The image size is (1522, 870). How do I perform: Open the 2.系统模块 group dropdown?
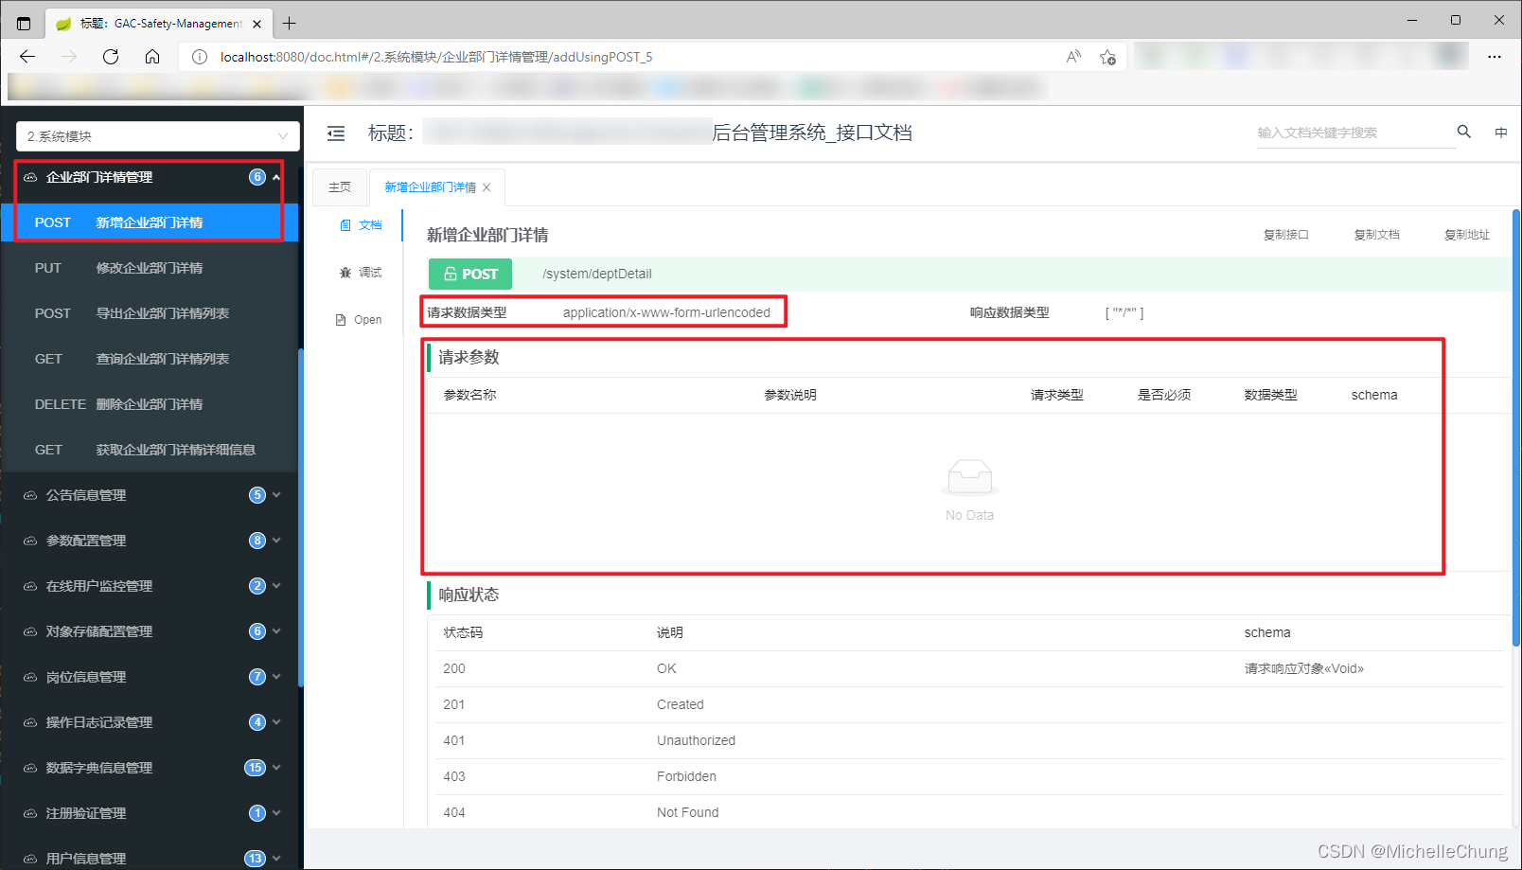pyautogui.click(x=158, y=136)
